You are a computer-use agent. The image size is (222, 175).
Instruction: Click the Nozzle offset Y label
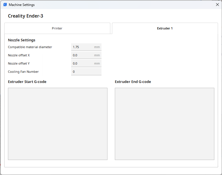pos(19,63)
